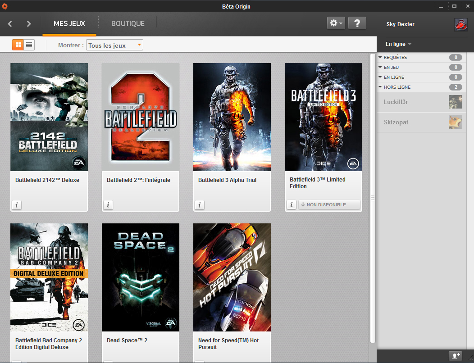The height and width of the screenshot is (363, 474).
Task: Select the Battlefield 2 Complete Collection cover
Action: 141,117
